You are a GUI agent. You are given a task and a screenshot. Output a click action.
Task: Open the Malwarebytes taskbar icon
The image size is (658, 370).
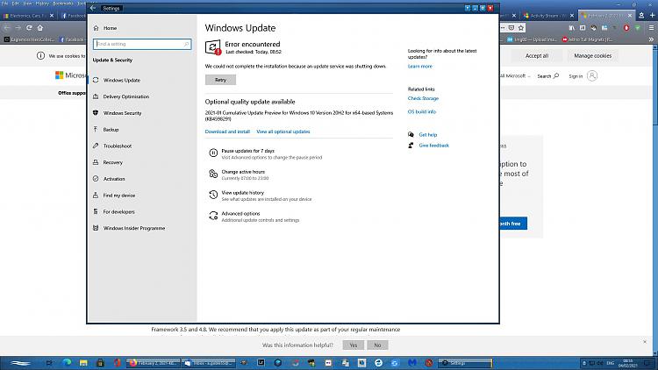pos(412,363)
